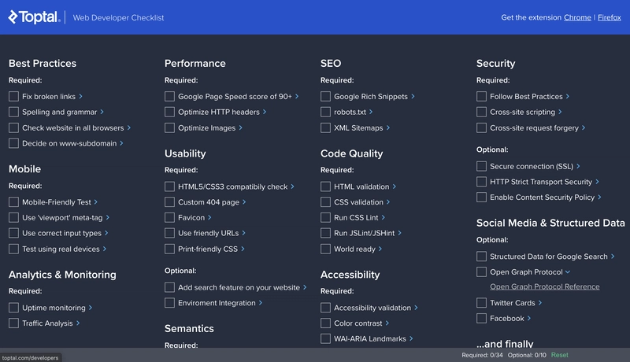
Task: Expand the Decide on www-subdomain arrow
Action: (121, 143)
